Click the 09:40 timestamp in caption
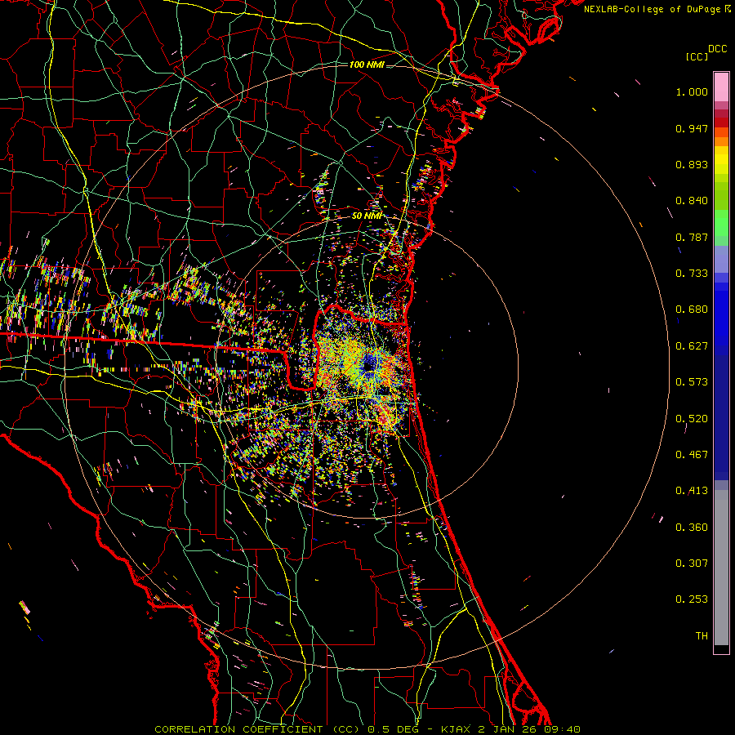This screenshot has height=735, width=735. [x=562, y=729]
